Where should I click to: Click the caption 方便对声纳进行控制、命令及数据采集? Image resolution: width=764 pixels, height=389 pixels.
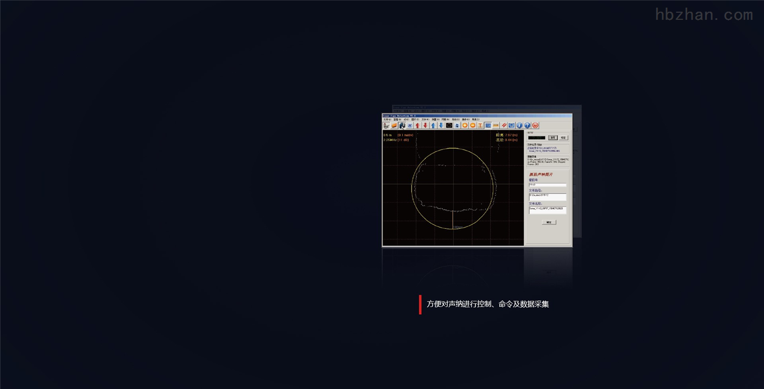487,305
